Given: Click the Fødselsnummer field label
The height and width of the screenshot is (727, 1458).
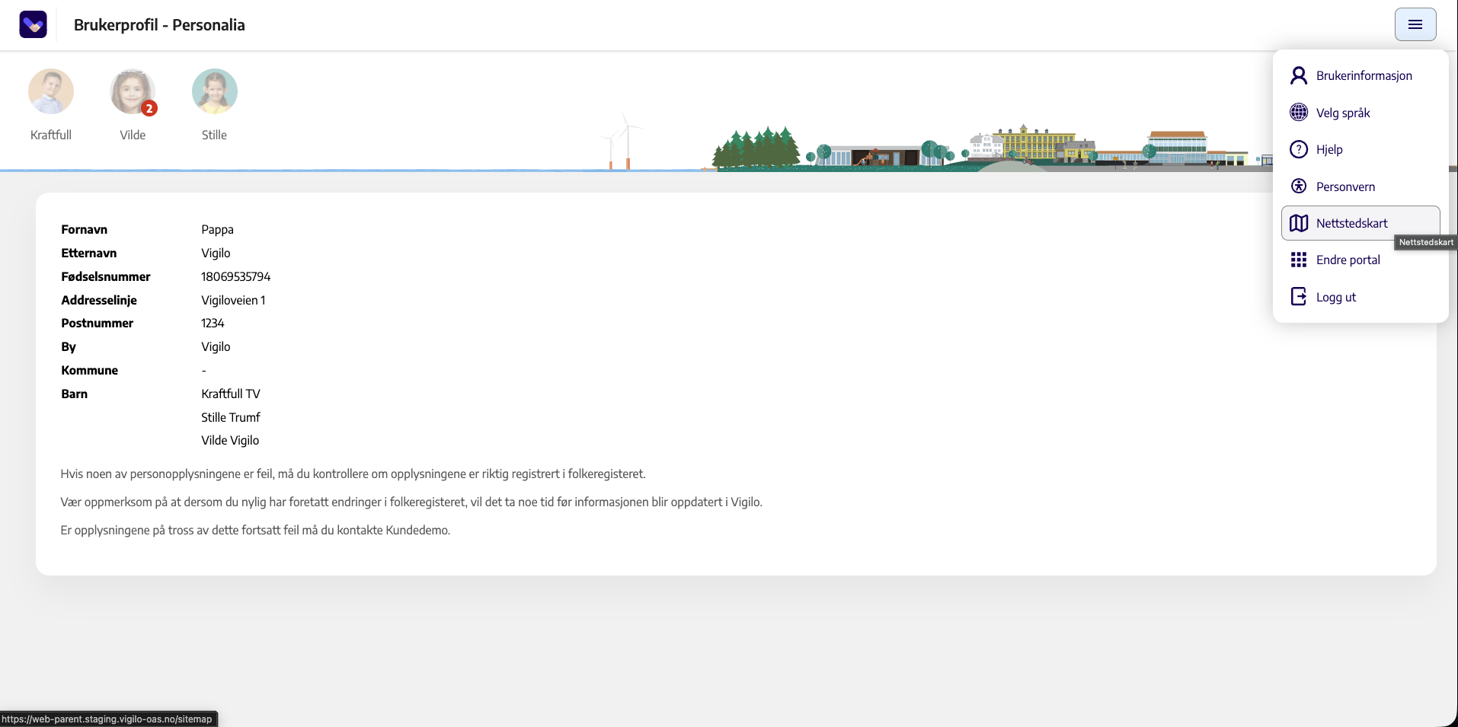Looking at the screenshot, I should point(106,276).
